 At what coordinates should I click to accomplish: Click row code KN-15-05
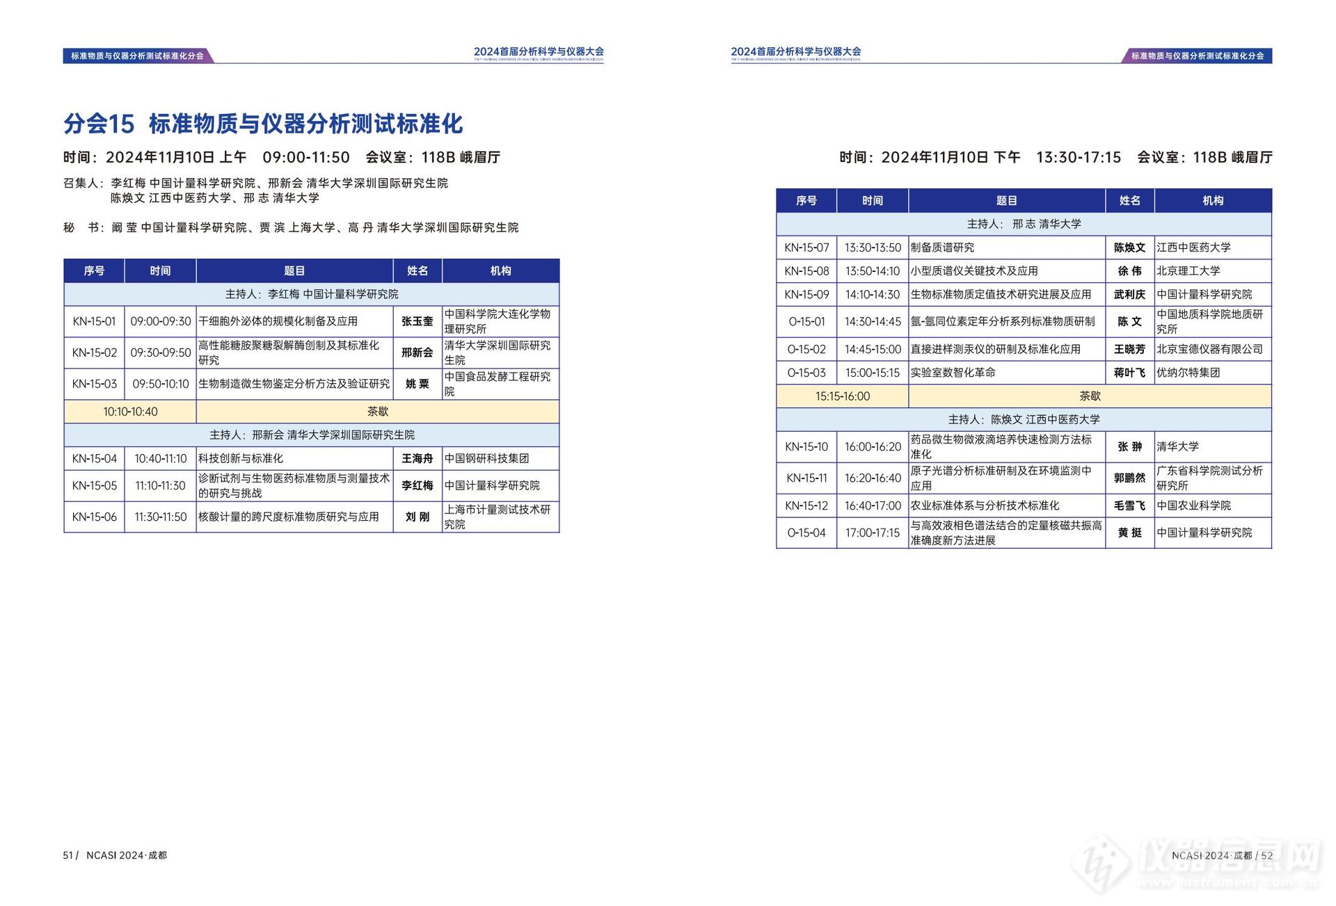click(x=94, y=485)
